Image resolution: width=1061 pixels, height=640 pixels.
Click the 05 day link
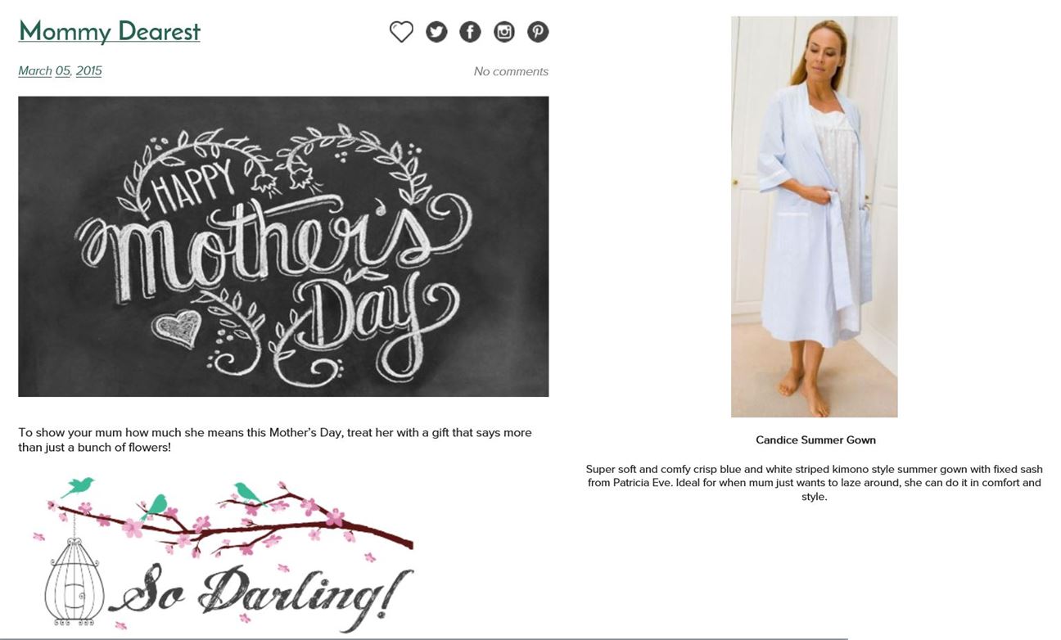pos(63,71)
